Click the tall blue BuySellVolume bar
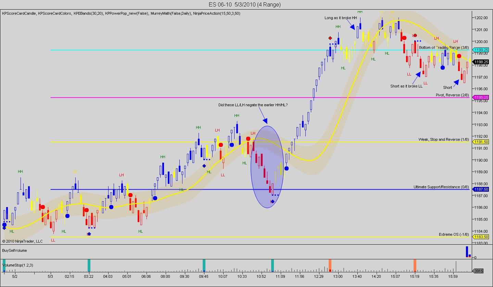Viewport: 493px width, 287px height. [x=467, y=252]
